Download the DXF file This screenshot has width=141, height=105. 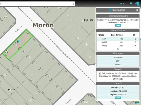(118, 61)
